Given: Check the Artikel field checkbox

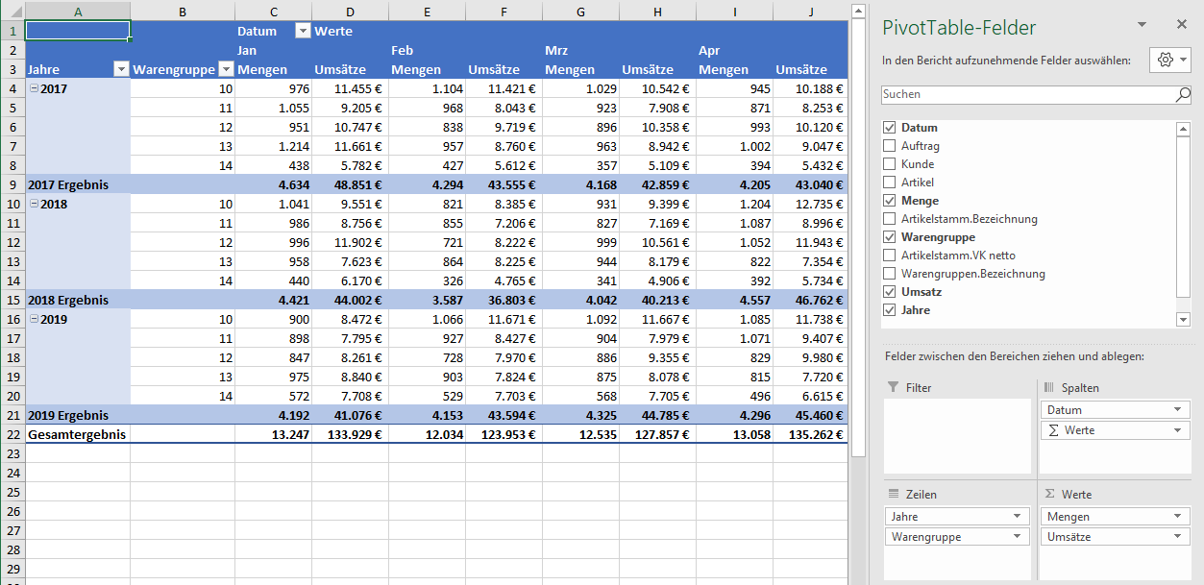Looking at the screenshot, I should (x=889, y=183).
